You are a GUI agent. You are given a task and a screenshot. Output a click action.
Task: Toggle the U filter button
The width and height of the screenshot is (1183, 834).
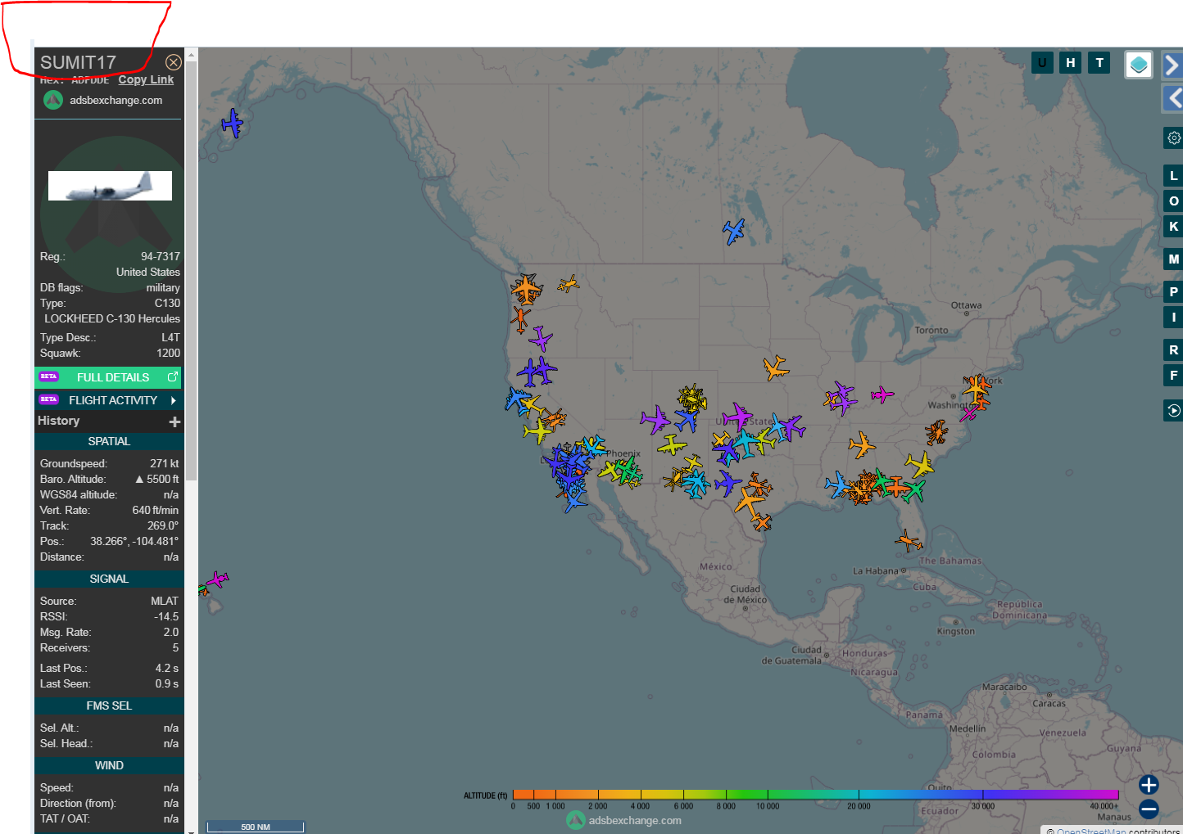[1042, 62]
